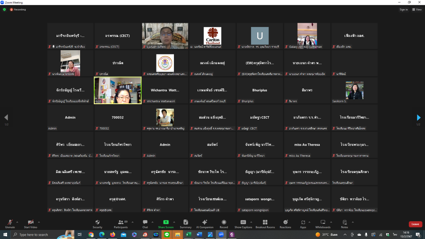Viewport: 425px width, 239px height.
Task: Open Firefox from the taskbar
Action: (x=112, y=235)
